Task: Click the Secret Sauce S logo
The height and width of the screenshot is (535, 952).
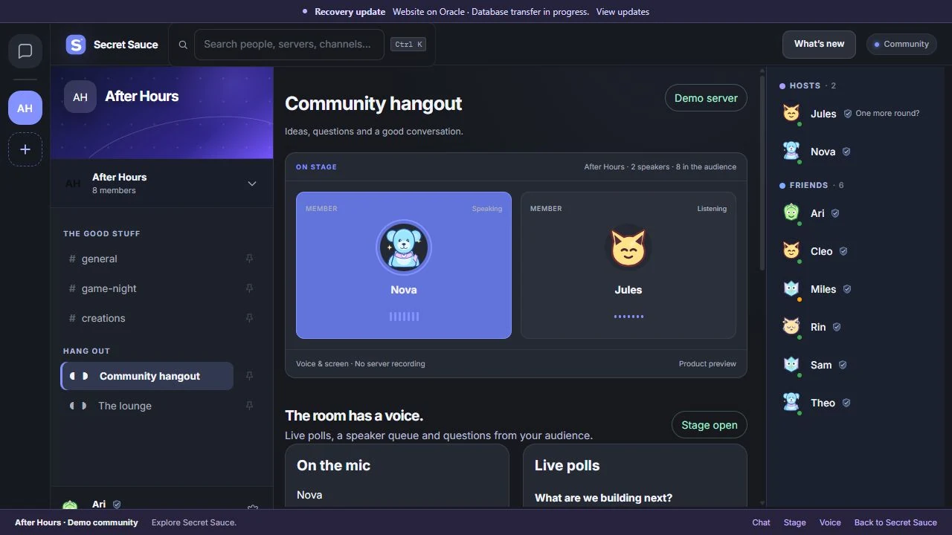Action: click(x=76, y=45)
